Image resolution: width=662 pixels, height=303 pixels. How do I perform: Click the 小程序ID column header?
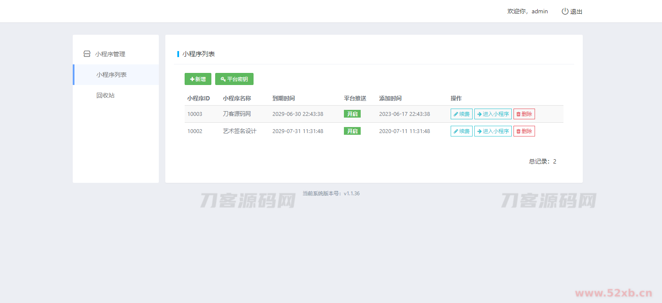point(198,98)
